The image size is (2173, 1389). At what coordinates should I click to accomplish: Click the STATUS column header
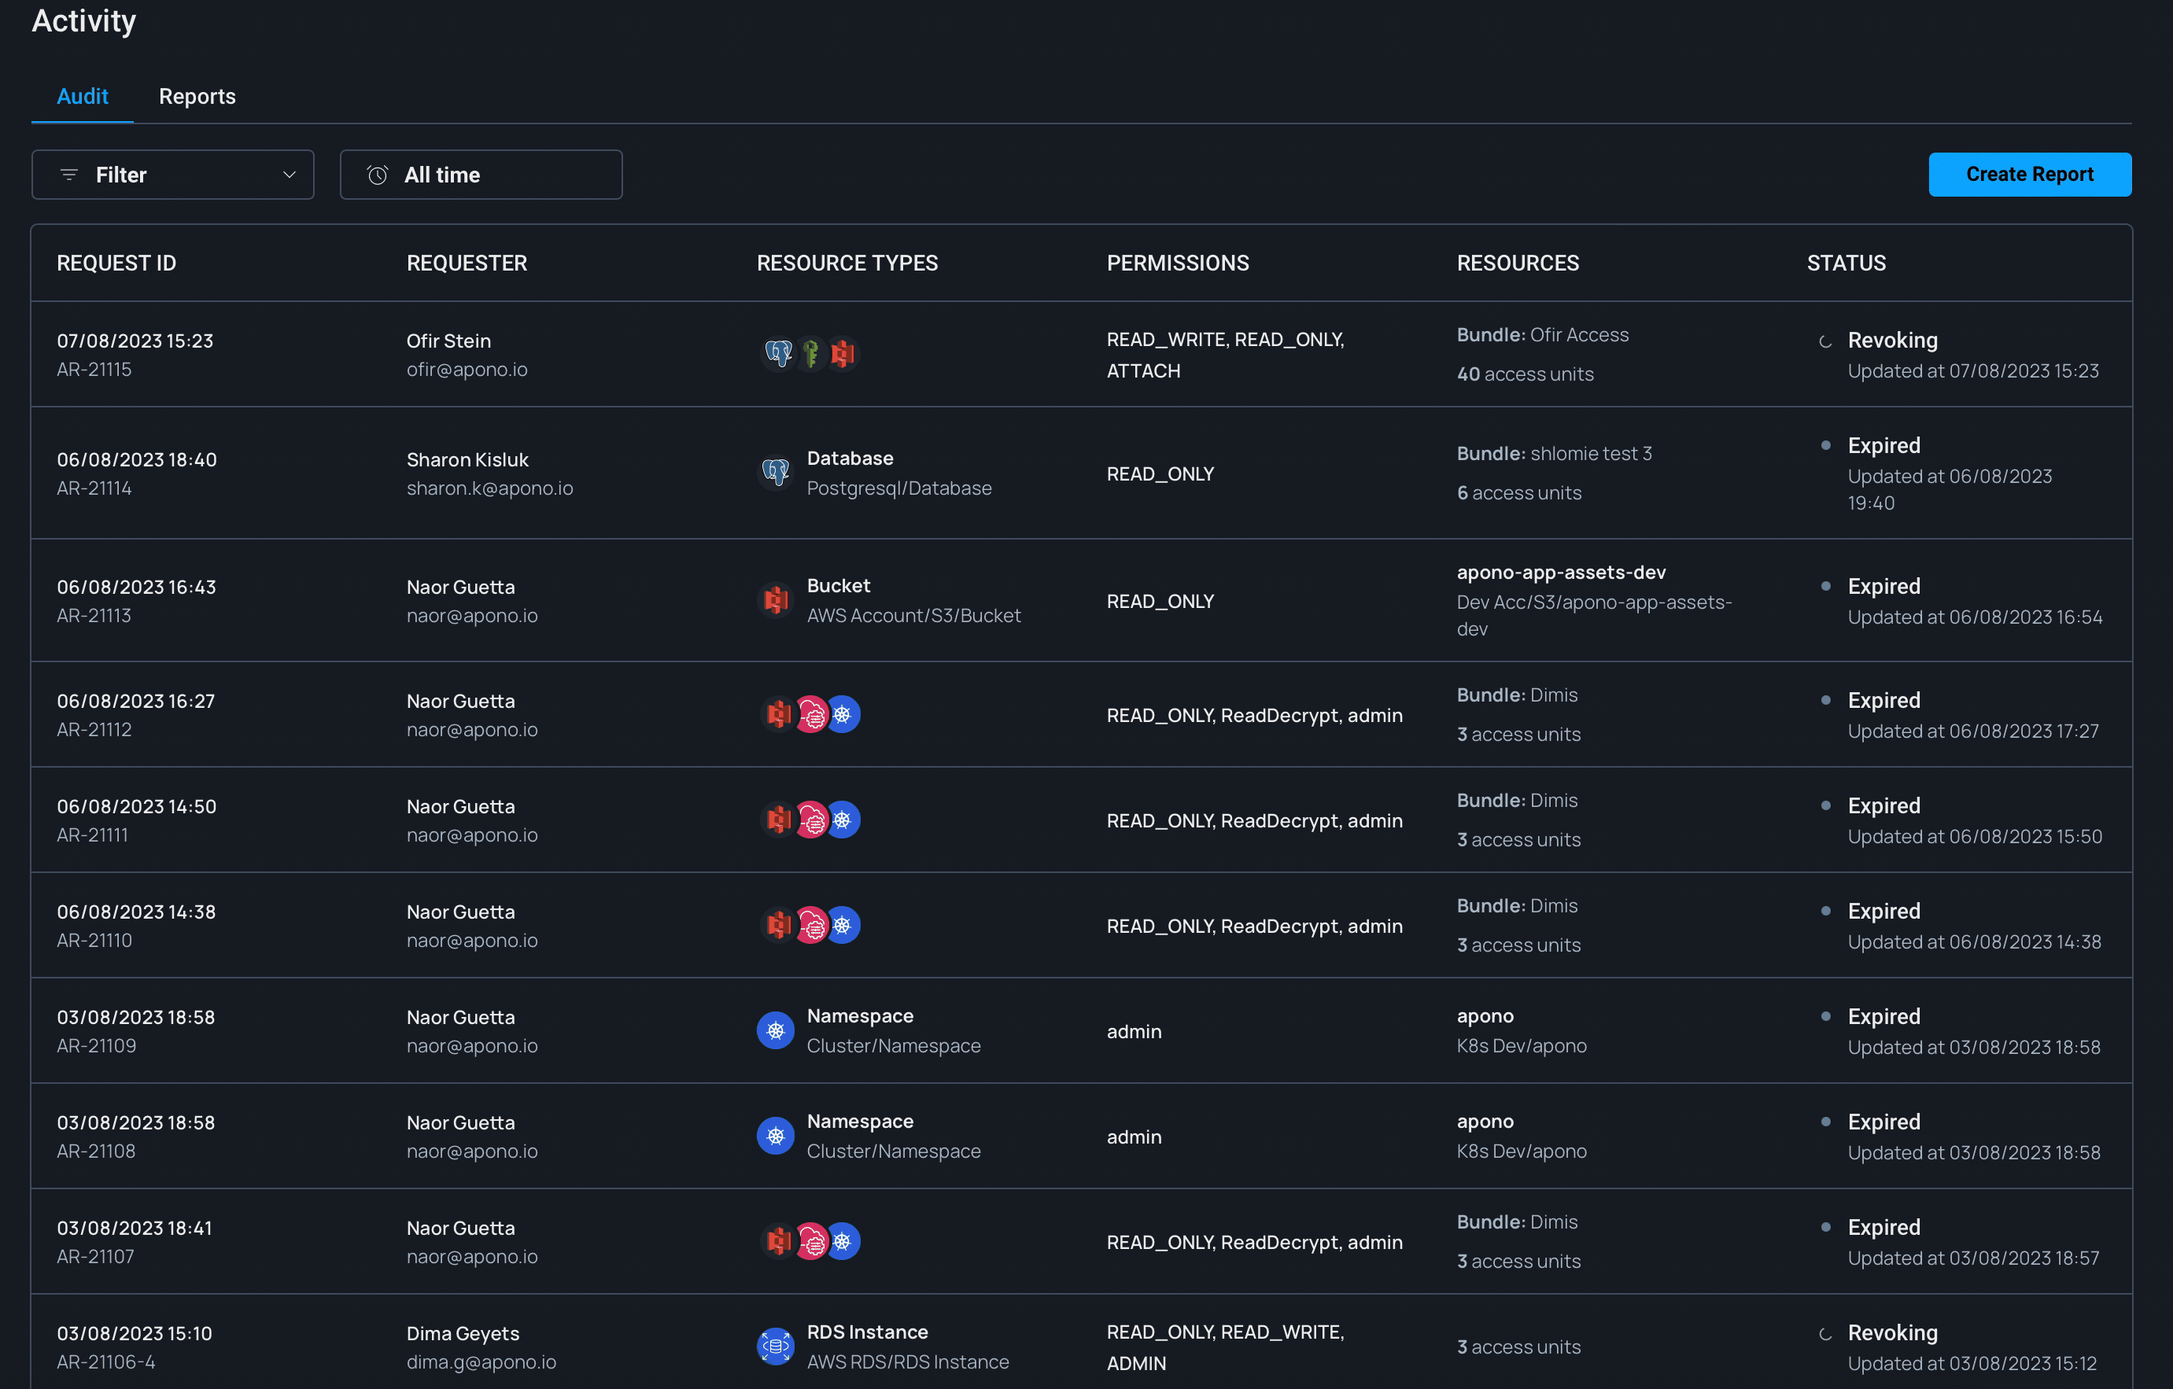click(1846, 263)
